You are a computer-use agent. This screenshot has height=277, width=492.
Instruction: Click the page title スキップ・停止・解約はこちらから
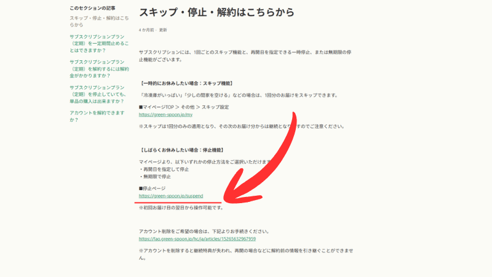216,12
